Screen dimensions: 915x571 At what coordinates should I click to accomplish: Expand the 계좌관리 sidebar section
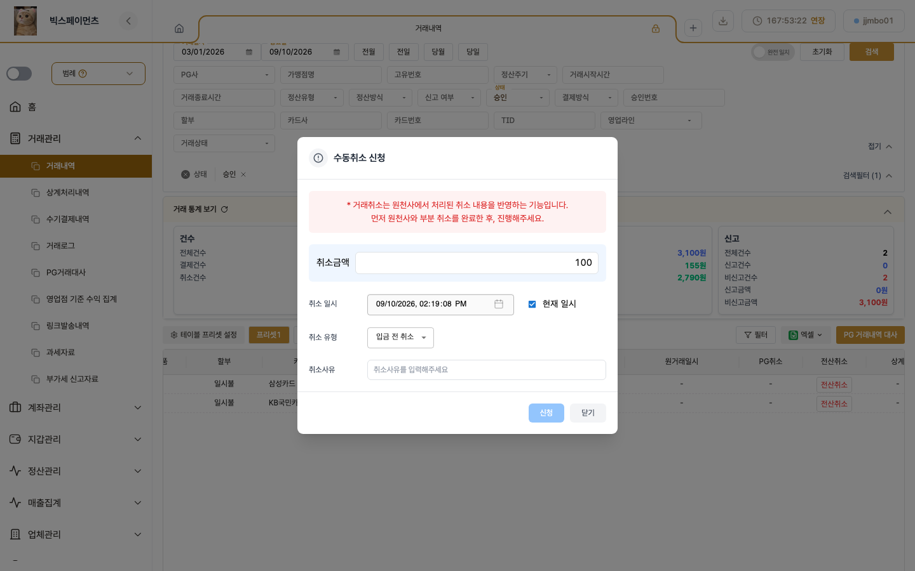[76, 407]
